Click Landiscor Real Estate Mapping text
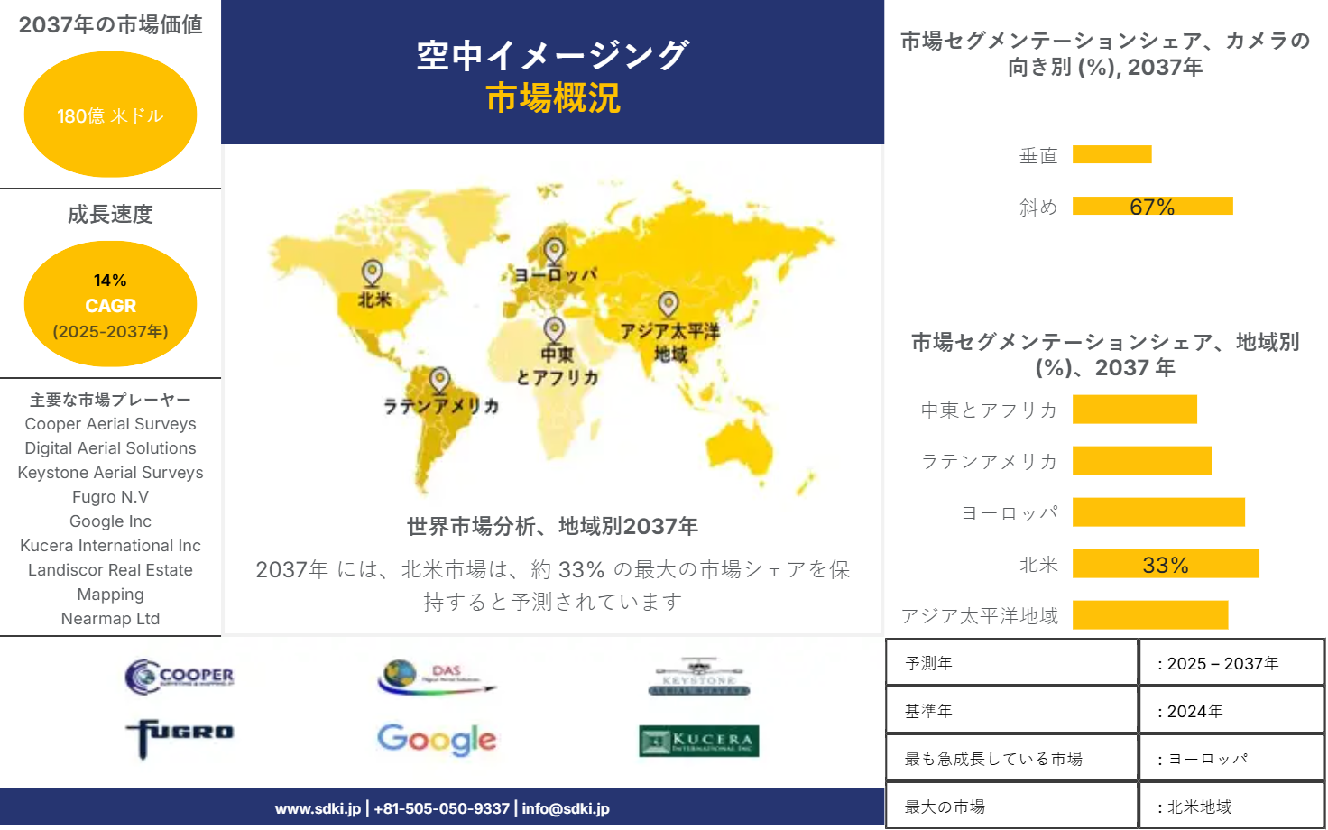 pos(110,582)
